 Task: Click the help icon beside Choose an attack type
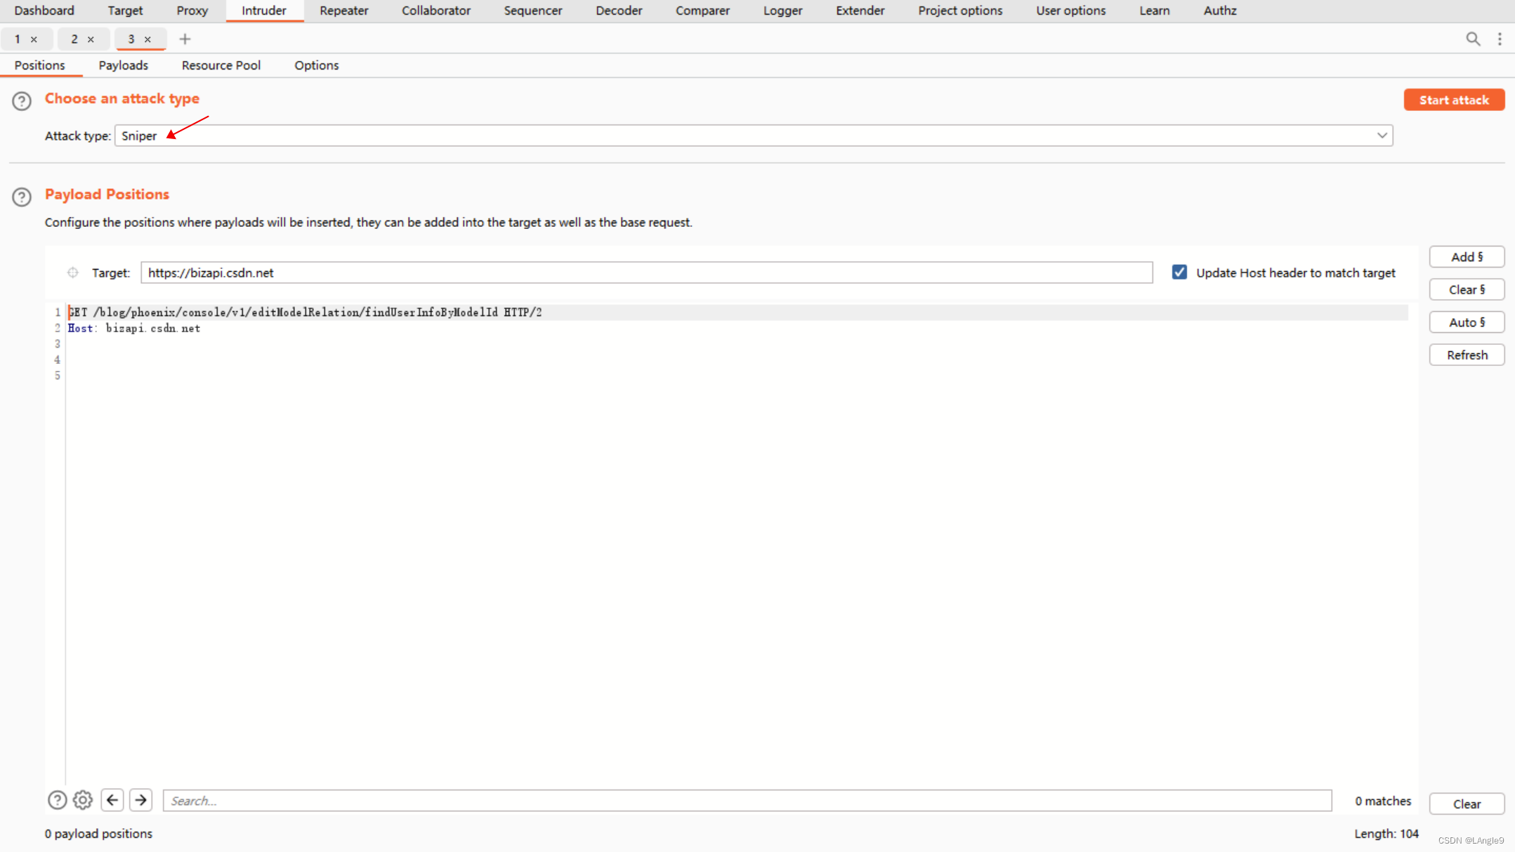(x=22, y=101)
